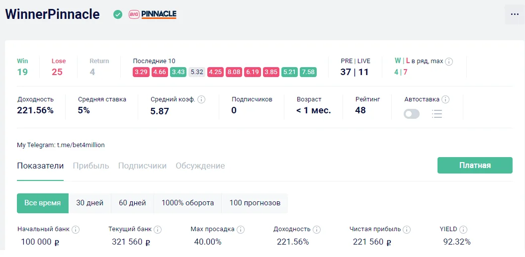Open the Подписчики tab
This screenshot has height=257, width=525.
click(142, 166)
